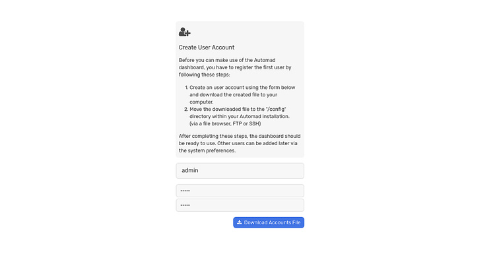Click the add-user icon above the heading
The height and width of the screenshot is (258, 495).
click(x=185, y=32)
